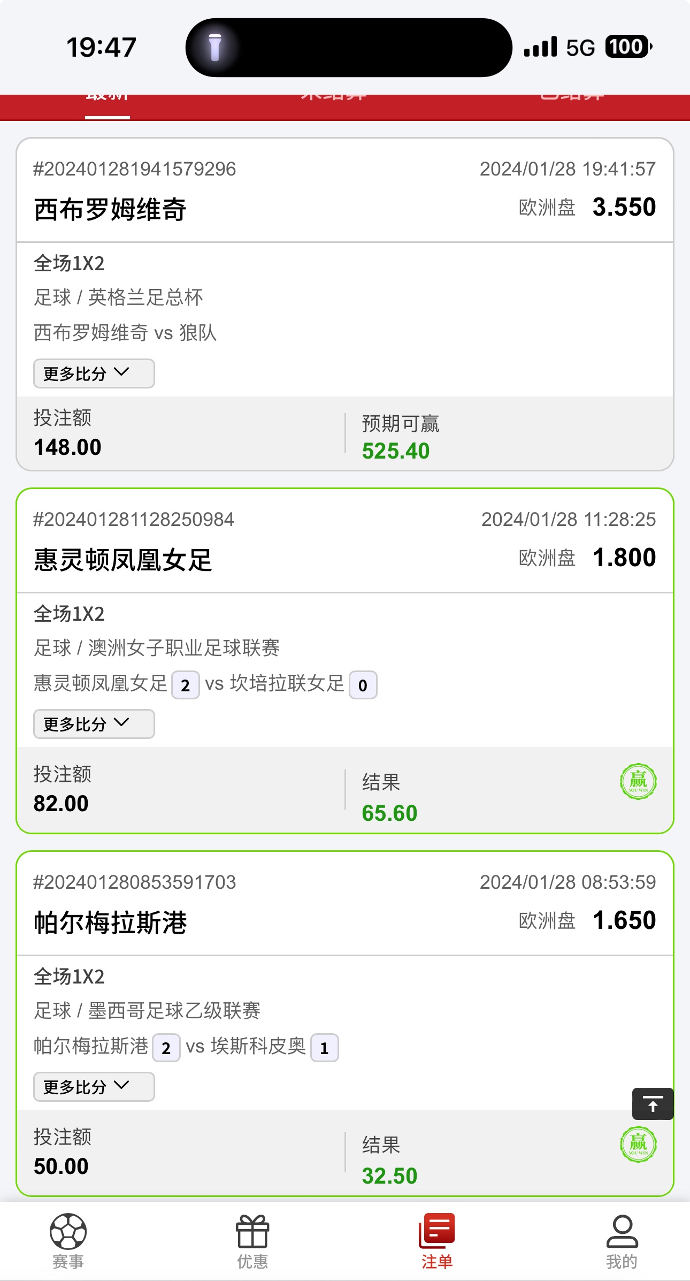
Task: Click the 赢 stamp on 惠灵顿凤凰女足 bet
Action: click(638, 781)
